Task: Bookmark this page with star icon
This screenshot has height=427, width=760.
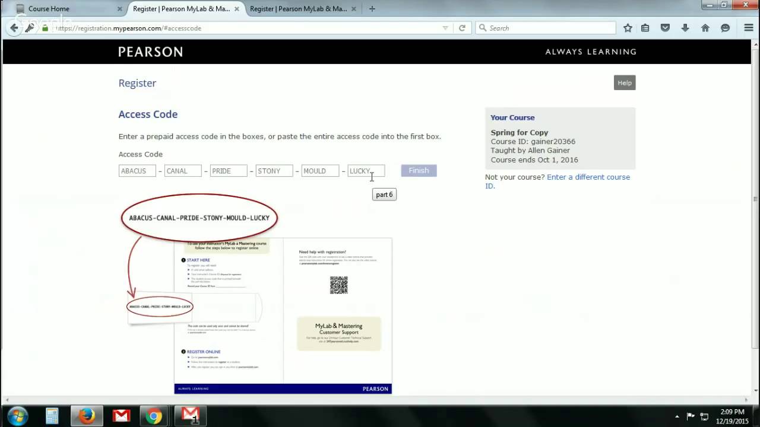Action: point(628,28)
